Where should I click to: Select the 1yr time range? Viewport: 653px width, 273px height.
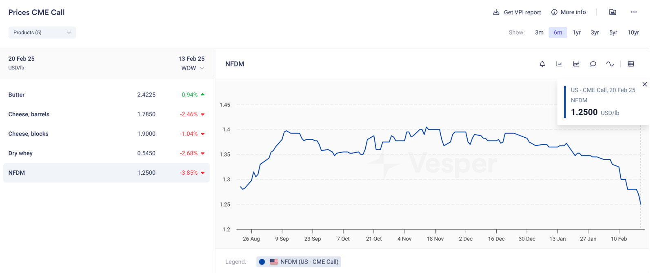[x=576, y=33]
